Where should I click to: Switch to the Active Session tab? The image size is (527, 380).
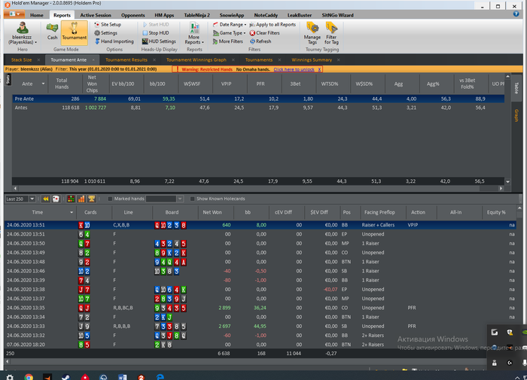coord(96,15)
